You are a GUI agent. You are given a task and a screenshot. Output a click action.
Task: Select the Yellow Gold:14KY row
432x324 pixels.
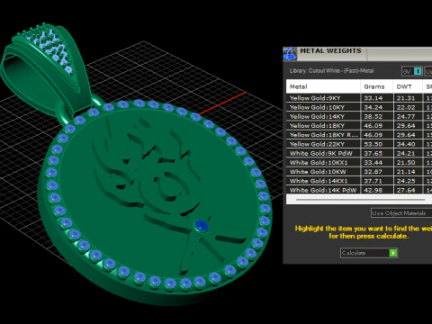point(359,116)
